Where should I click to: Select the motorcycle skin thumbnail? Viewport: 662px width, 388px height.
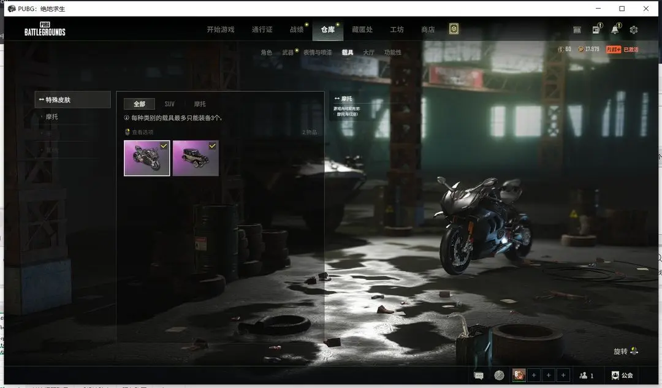click(147, 158)
